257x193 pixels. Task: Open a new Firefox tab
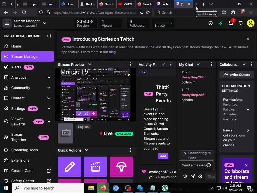click(x=203, y=4)
